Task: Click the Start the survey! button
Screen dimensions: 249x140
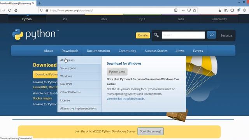Action: [x=151, y=131]
